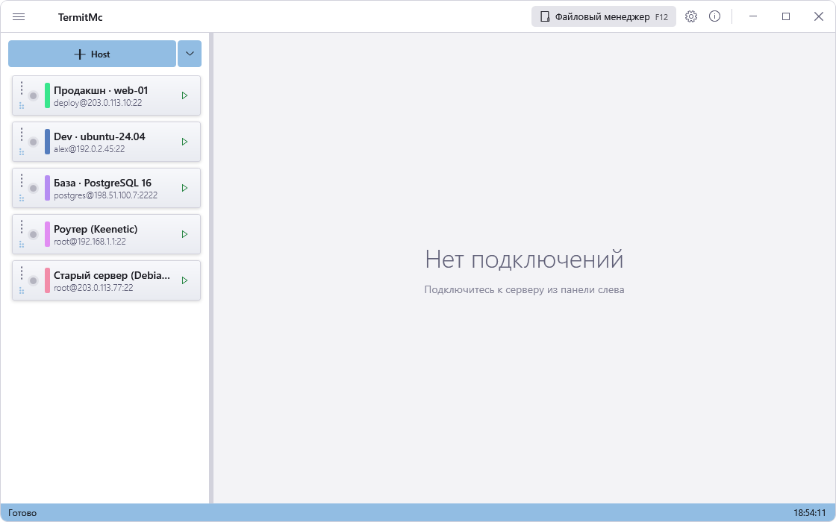The width and height of the screenshot is (836, 522).
Task: Open the three-dot menu on Dev · ubuntu-24.04
Action: pos(22,134)
